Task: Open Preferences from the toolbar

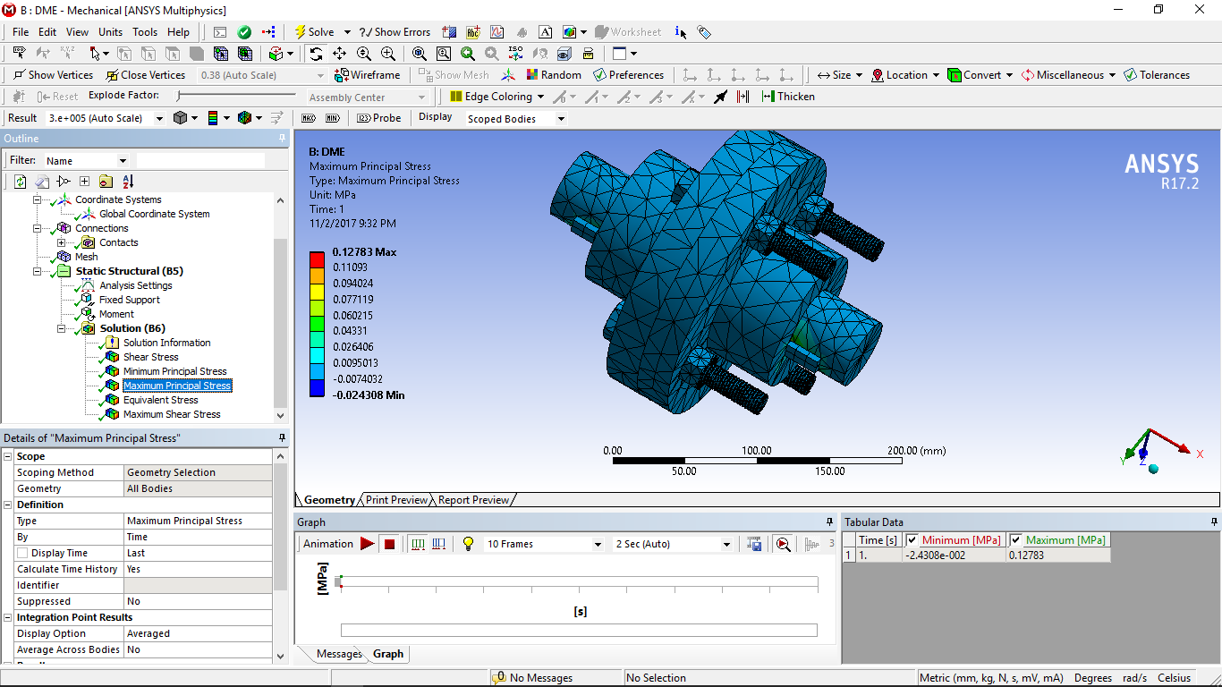Action: pyautogui.click(x=628, y=75)
